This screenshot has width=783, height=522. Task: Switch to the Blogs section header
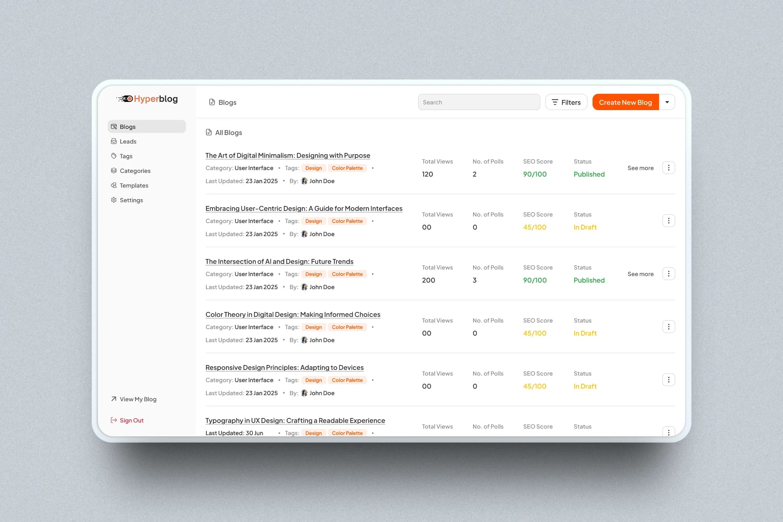coord(227,102)
